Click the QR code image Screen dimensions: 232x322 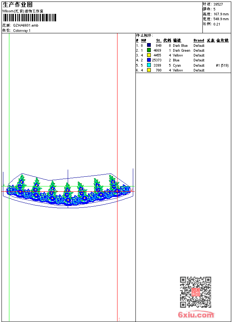[x=195, y=292]
